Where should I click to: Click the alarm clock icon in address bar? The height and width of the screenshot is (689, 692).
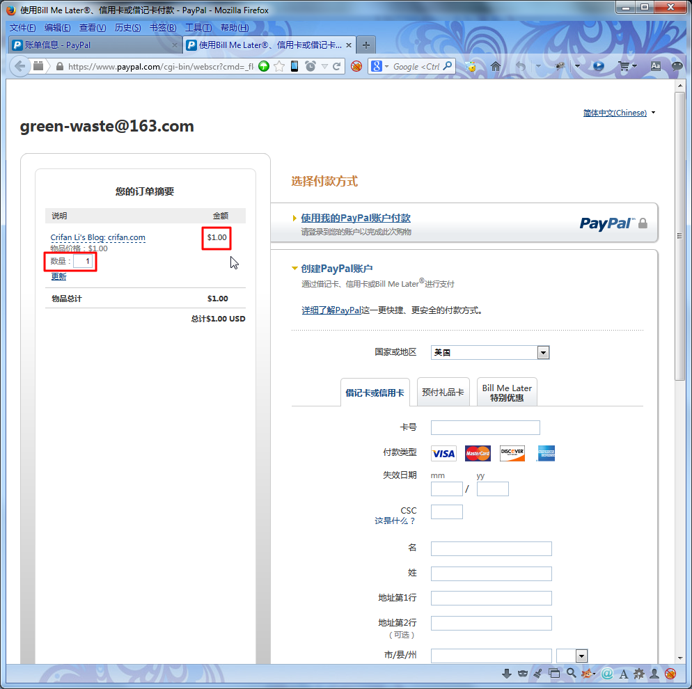[x=310, y=67]
